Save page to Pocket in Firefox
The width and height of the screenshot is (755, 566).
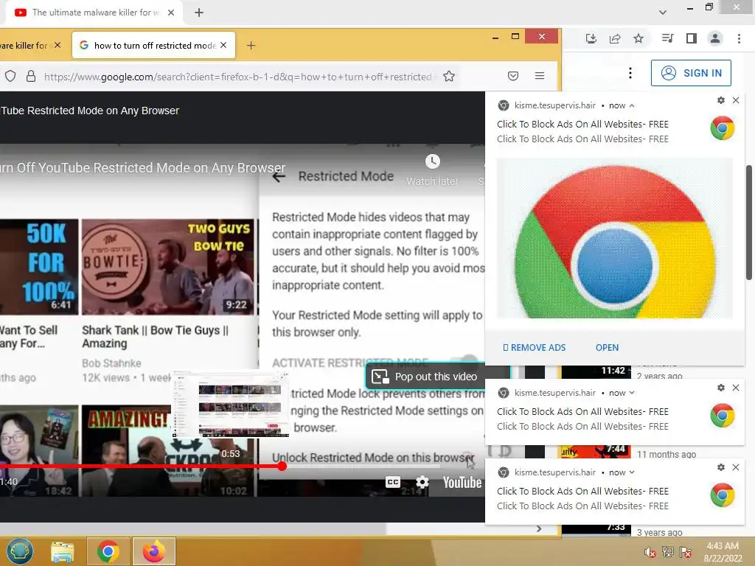(x=513, y=76)
